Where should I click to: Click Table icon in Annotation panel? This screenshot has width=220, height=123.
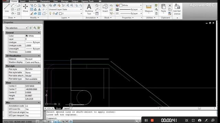(97, 14)
